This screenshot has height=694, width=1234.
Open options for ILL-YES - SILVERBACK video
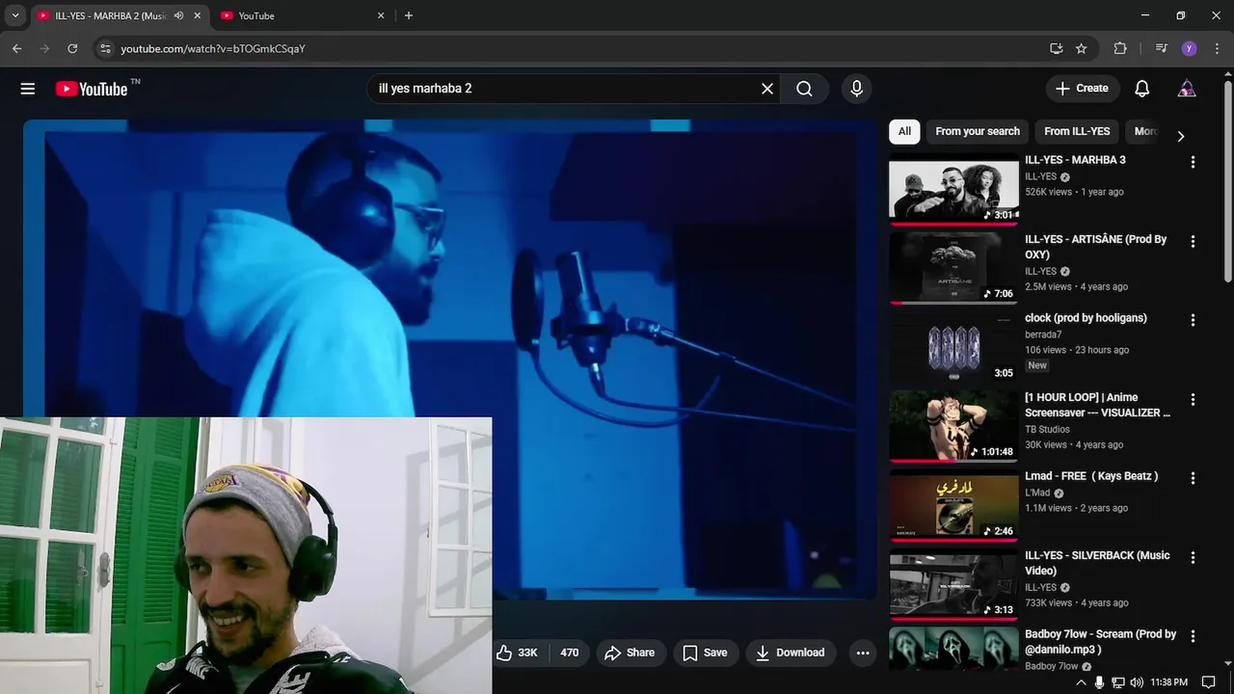point(1193,557)
